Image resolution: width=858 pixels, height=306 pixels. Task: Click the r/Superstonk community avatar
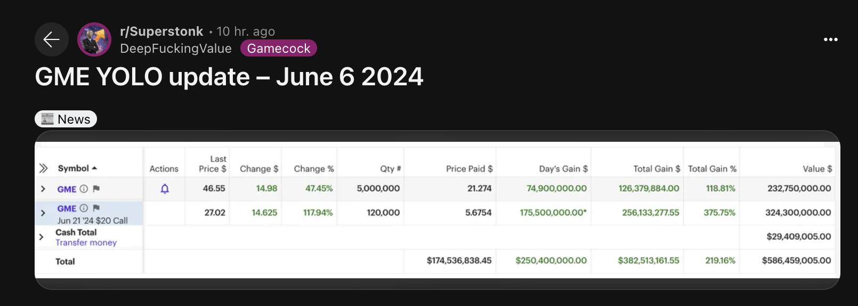pyautogui.click(x=94, y=39)
